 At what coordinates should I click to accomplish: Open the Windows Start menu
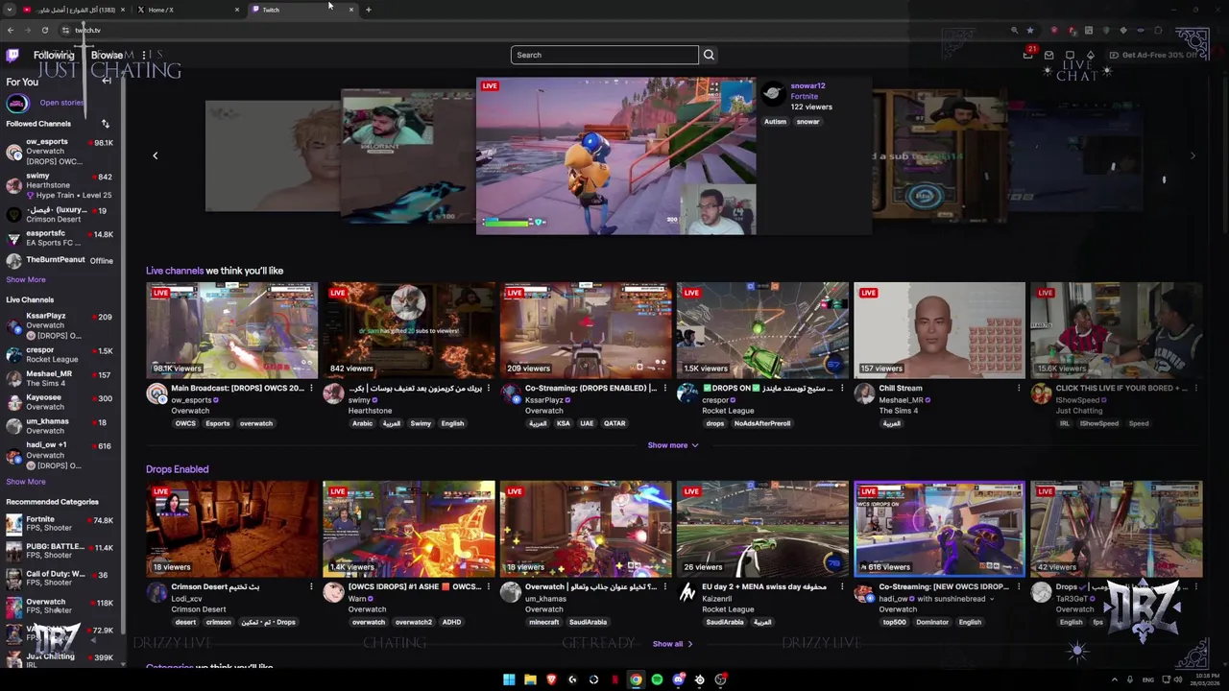tap(509, 679)
